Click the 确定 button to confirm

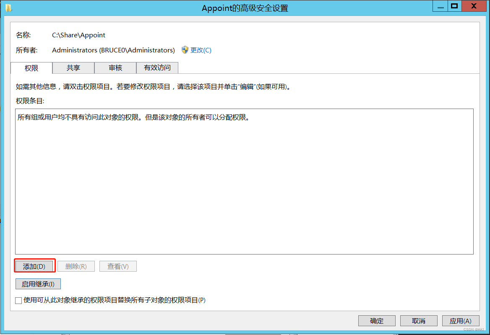coord(376,321)
